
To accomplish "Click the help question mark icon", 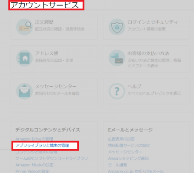I will point(117,91).
